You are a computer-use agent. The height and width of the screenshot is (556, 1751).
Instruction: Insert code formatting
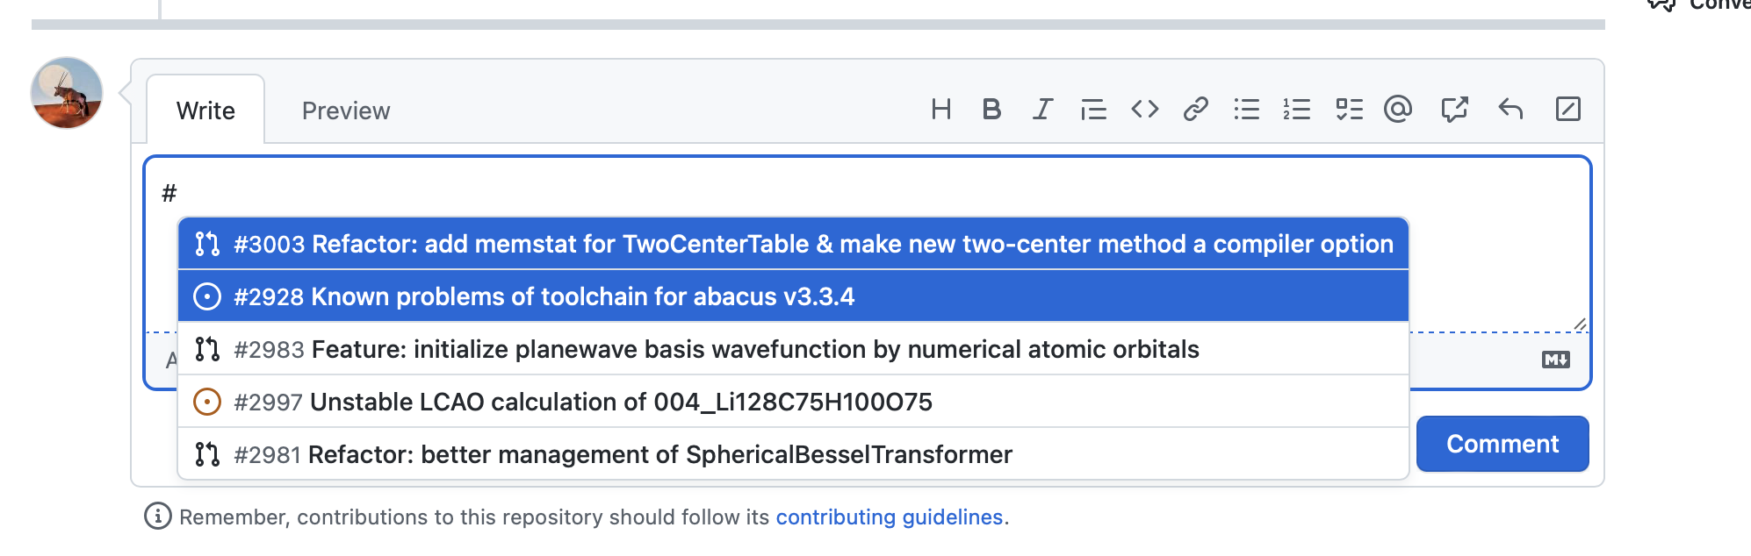click(1144, 110)
